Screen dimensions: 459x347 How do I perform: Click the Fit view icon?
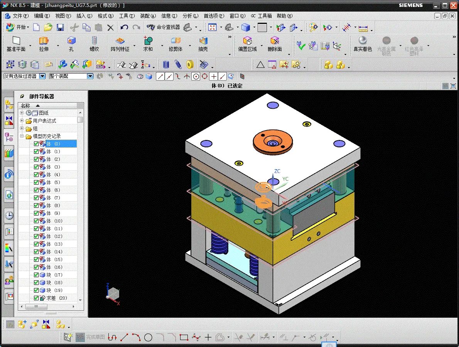212,27
